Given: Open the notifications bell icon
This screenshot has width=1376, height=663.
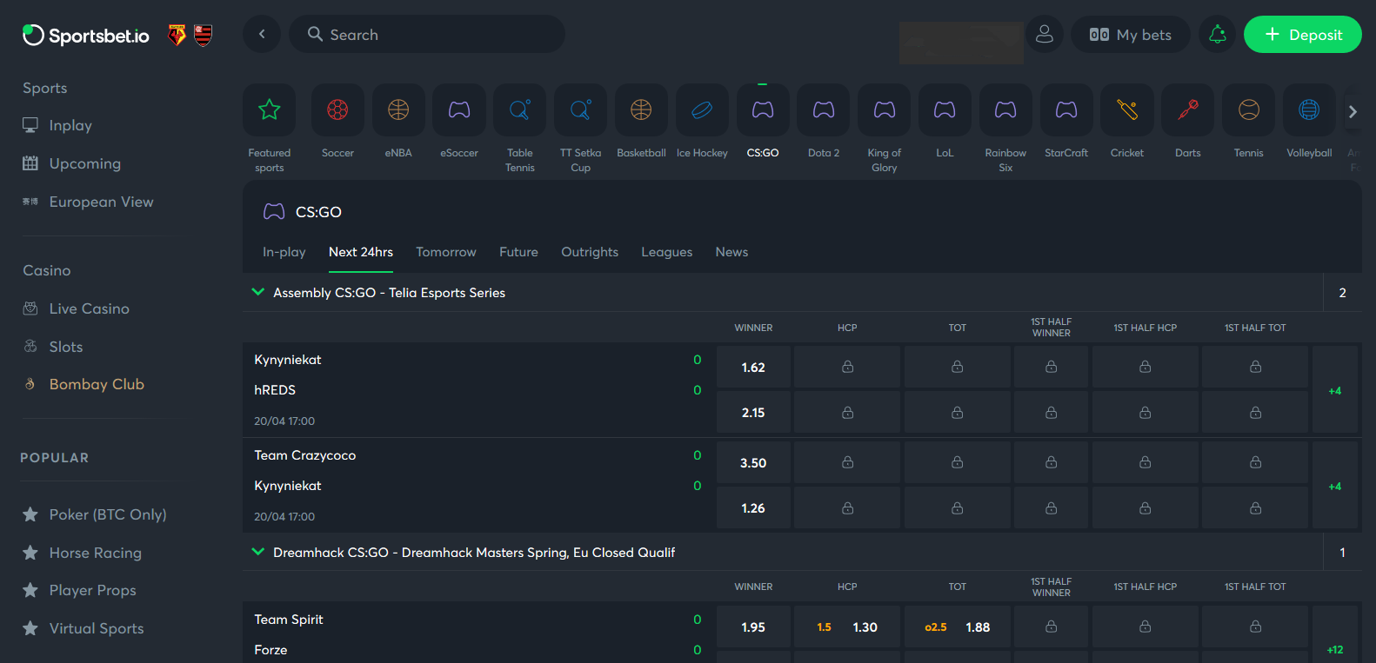Looking at the screenshot, I should (x=1218, y=35).
